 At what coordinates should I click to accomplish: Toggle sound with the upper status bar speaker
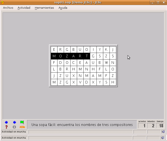(x=163, y=132)
